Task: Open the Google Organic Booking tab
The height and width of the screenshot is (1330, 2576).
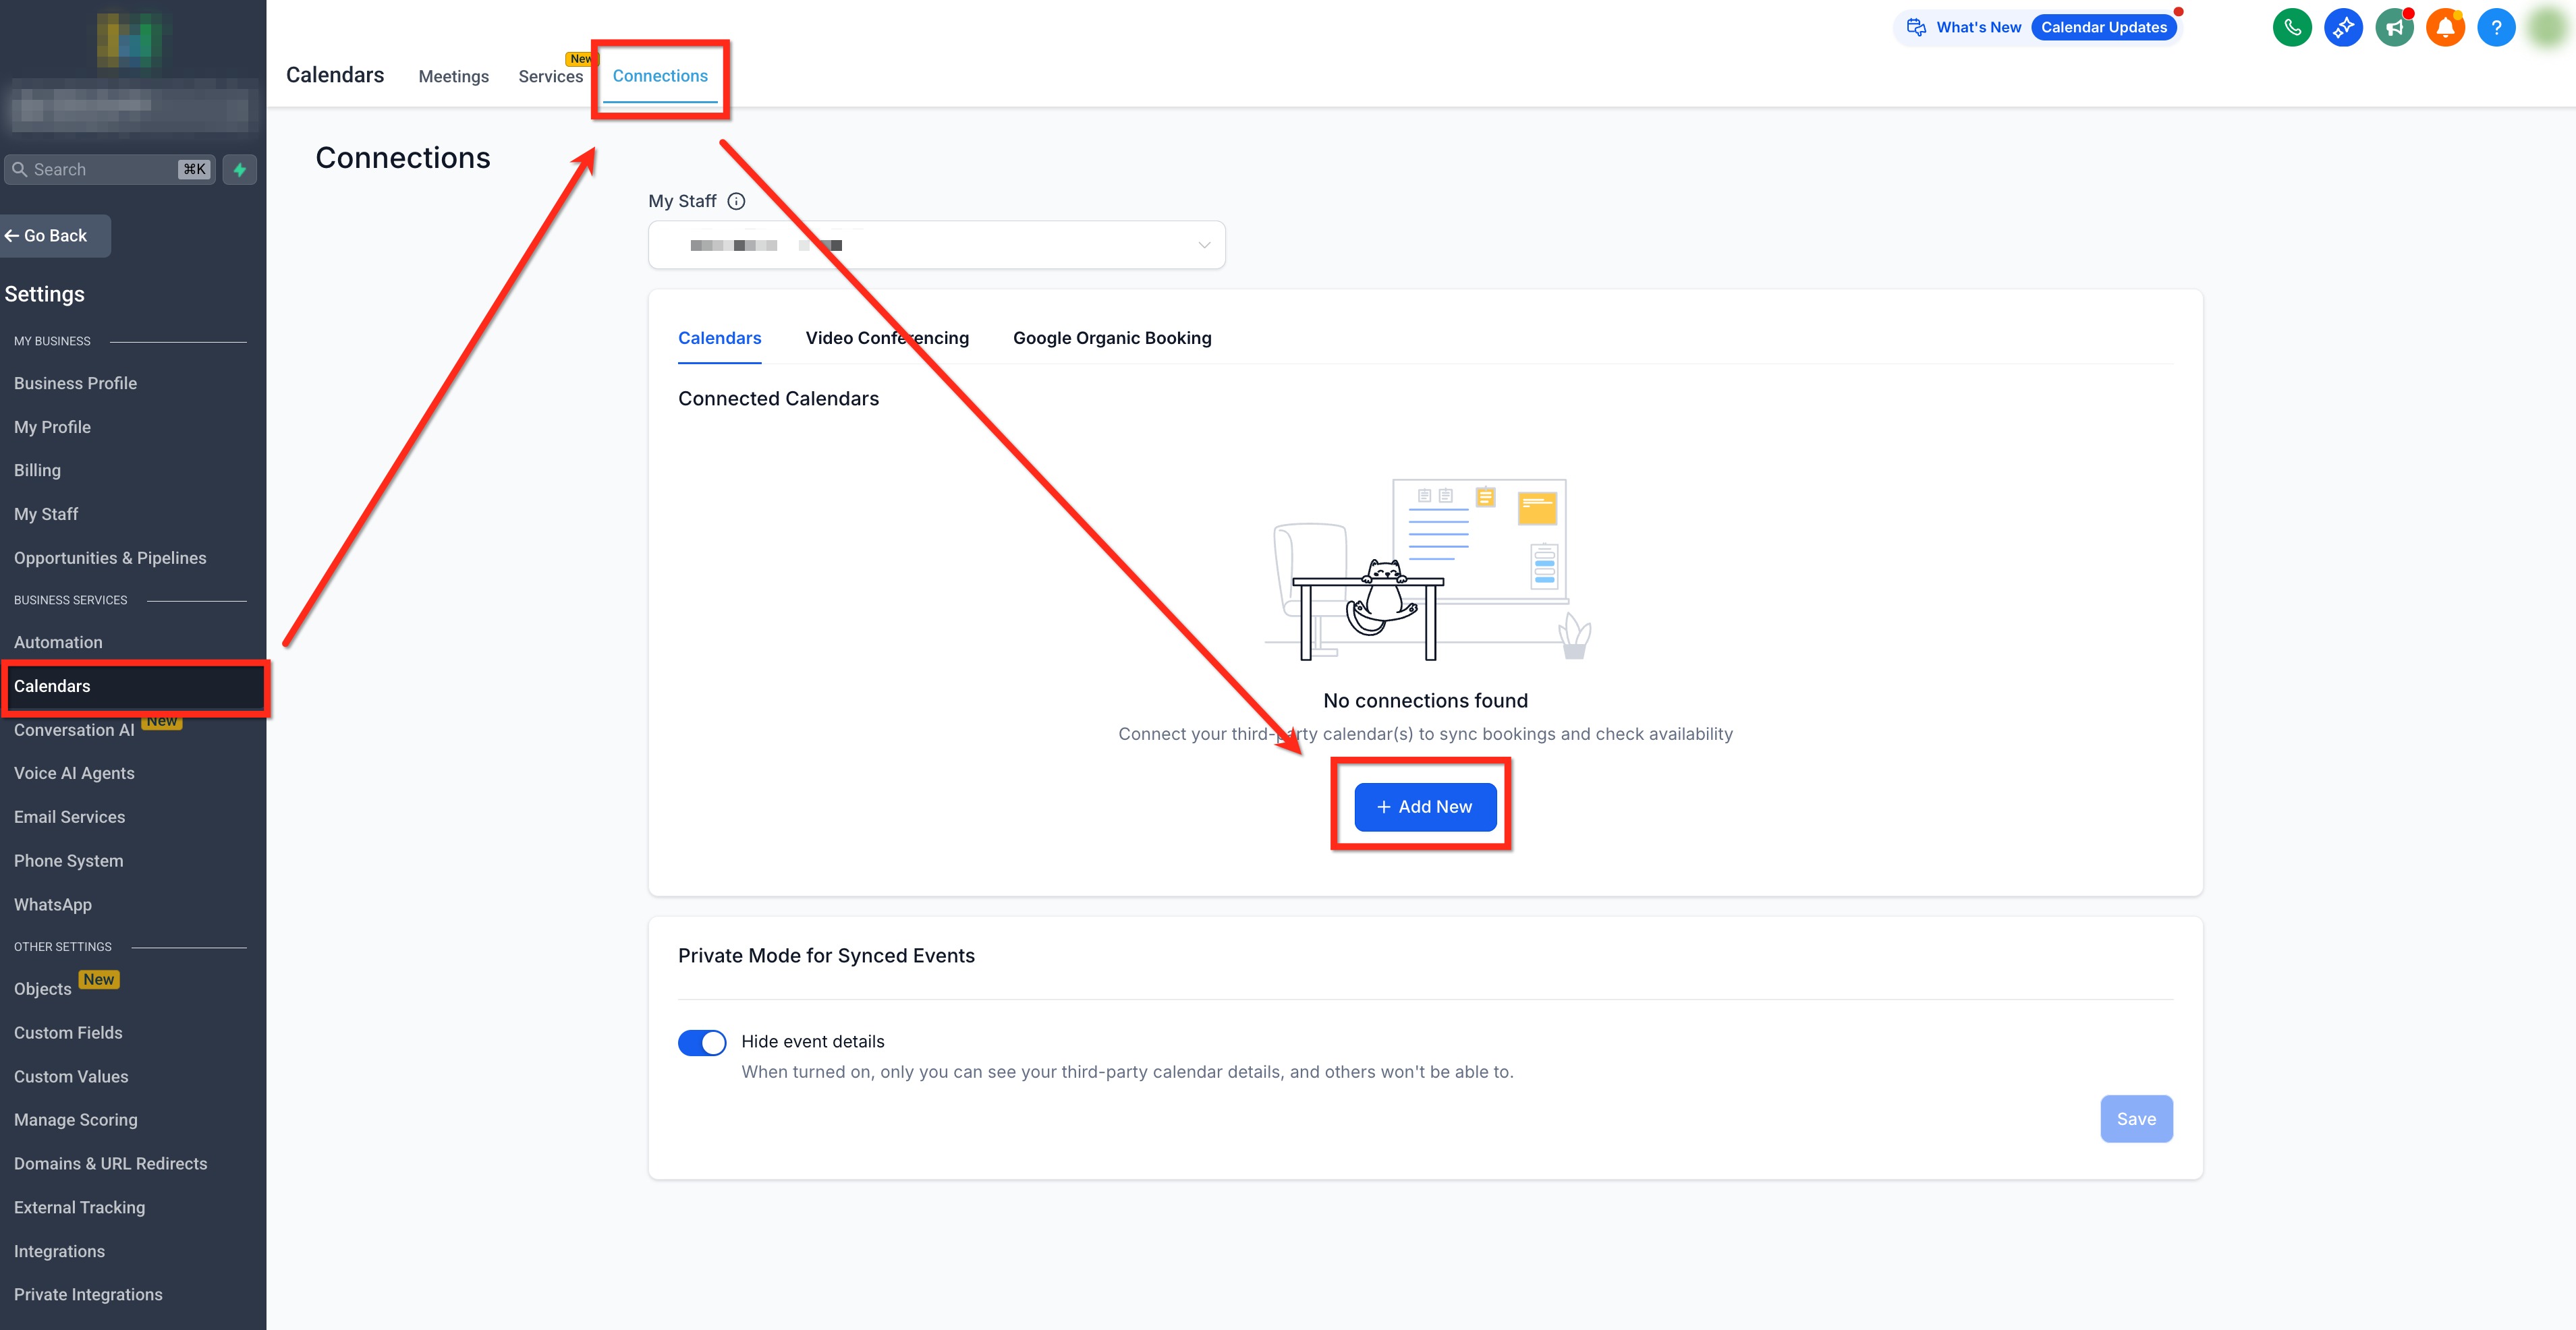Action: tap(1111, 338)
